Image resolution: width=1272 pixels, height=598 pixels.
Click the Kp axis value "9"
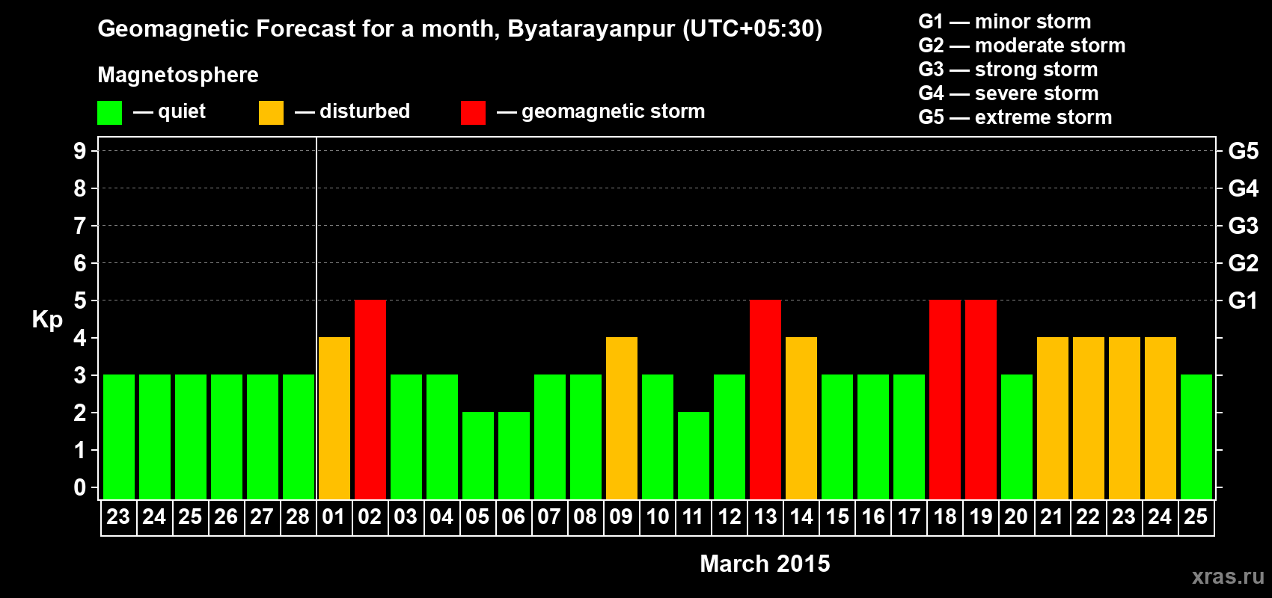[80, 151]
